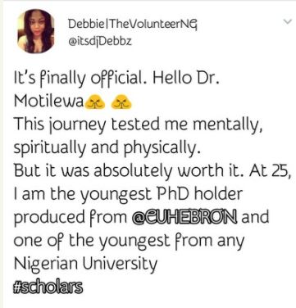The height and width of the screenshot is (308, 296).
Task: Click the "Hello Dr." text
Action: (186, 79)
